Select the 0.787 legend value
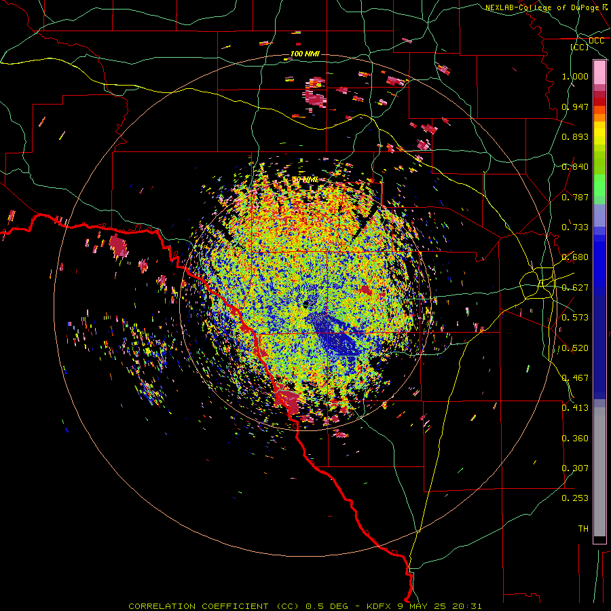 coord(575,197)
